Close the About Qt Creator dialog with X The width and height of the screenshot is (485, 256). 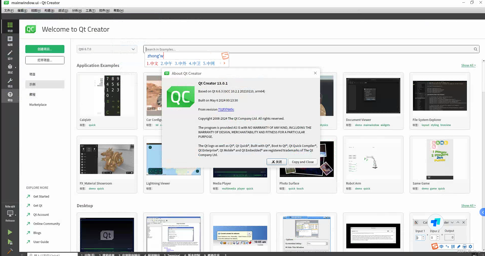[x=315, y=73]
